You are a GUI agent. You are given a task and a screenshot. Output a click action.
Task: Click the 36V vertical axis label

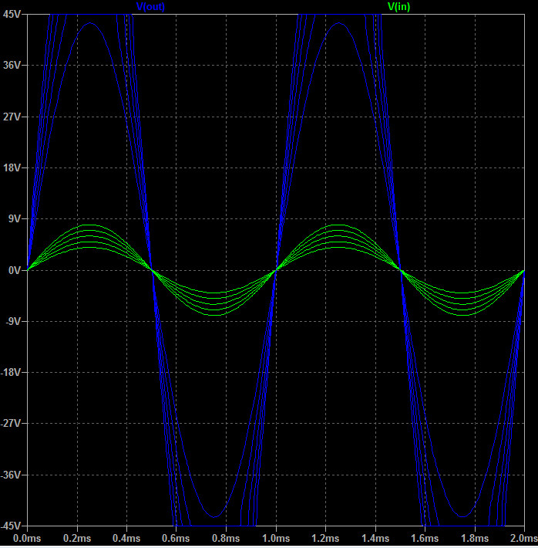[12, 66]
